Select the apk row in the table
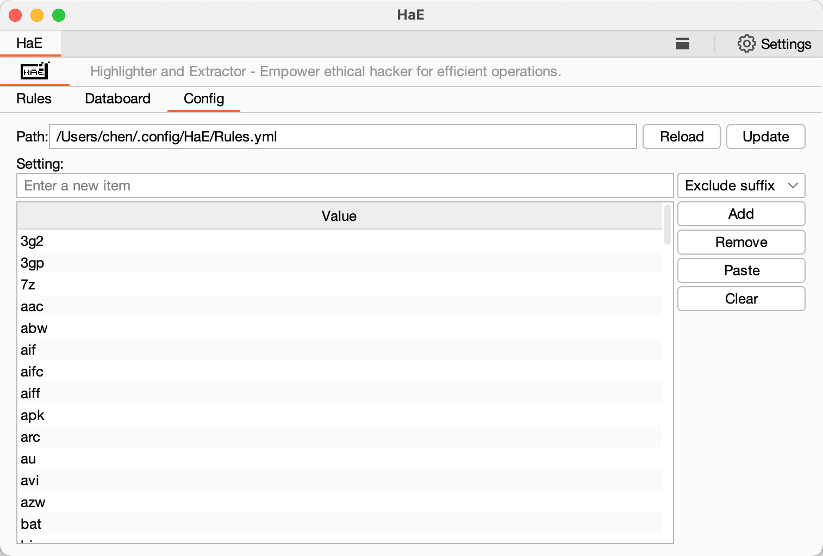The height and width of the screenshot is (556, 823). (x=33, y=415)
